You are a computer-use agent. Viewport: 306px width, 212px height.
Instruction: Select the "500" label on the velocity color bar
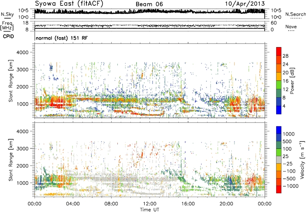[287, 142]
